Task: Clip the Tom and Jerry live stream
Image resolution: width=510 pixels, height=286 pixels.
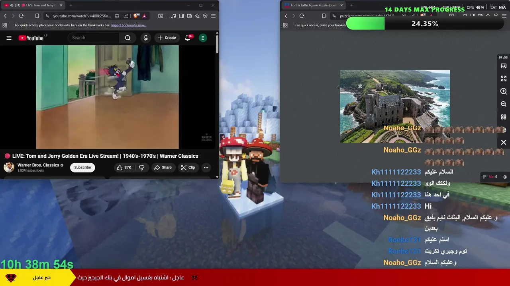Action: pos(188,168)
